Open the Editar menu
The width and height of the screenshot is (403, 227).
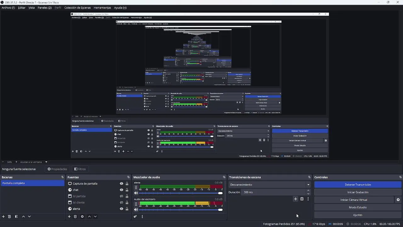pos(22,8)
